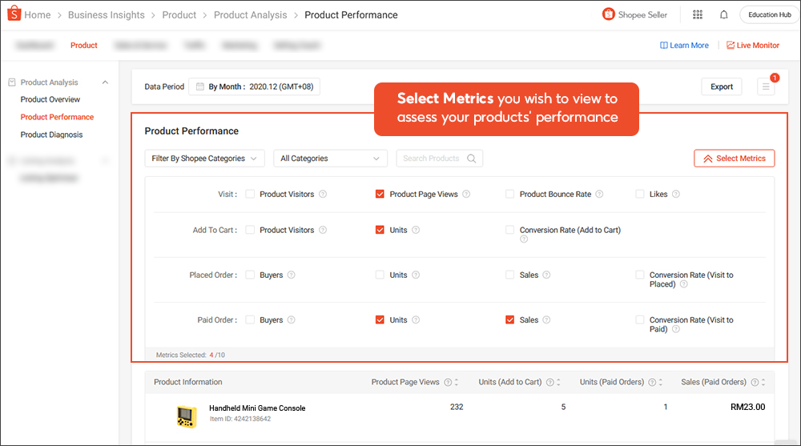Go to Business Insights breadcrumb
This screenshot has width=801, height=446.
coord(107,15)
